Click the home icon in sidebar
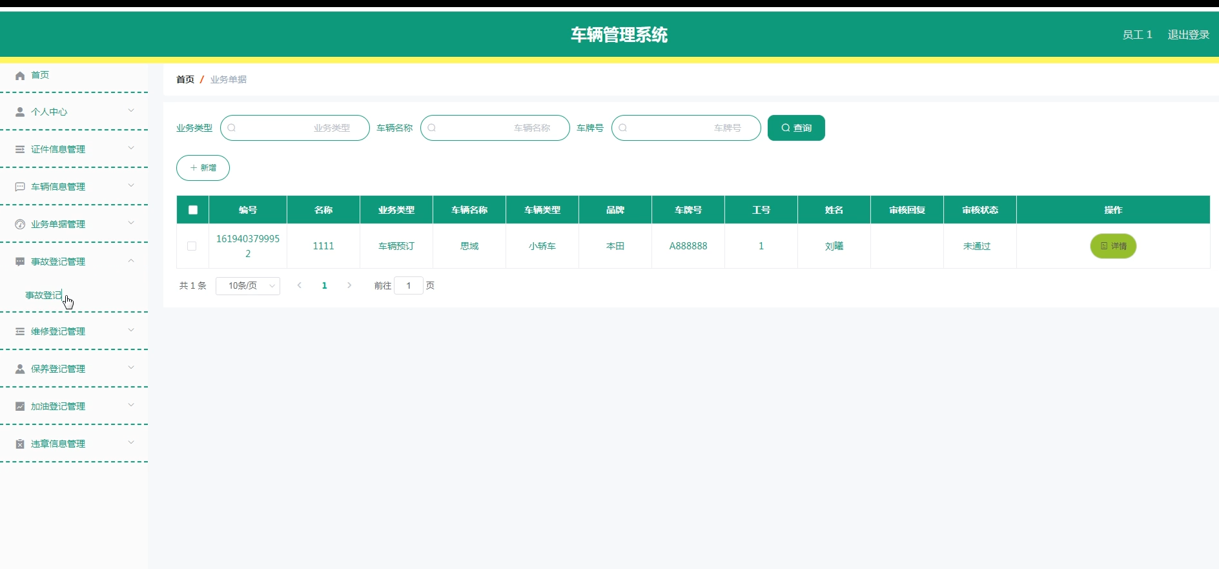 coord(20,76)
